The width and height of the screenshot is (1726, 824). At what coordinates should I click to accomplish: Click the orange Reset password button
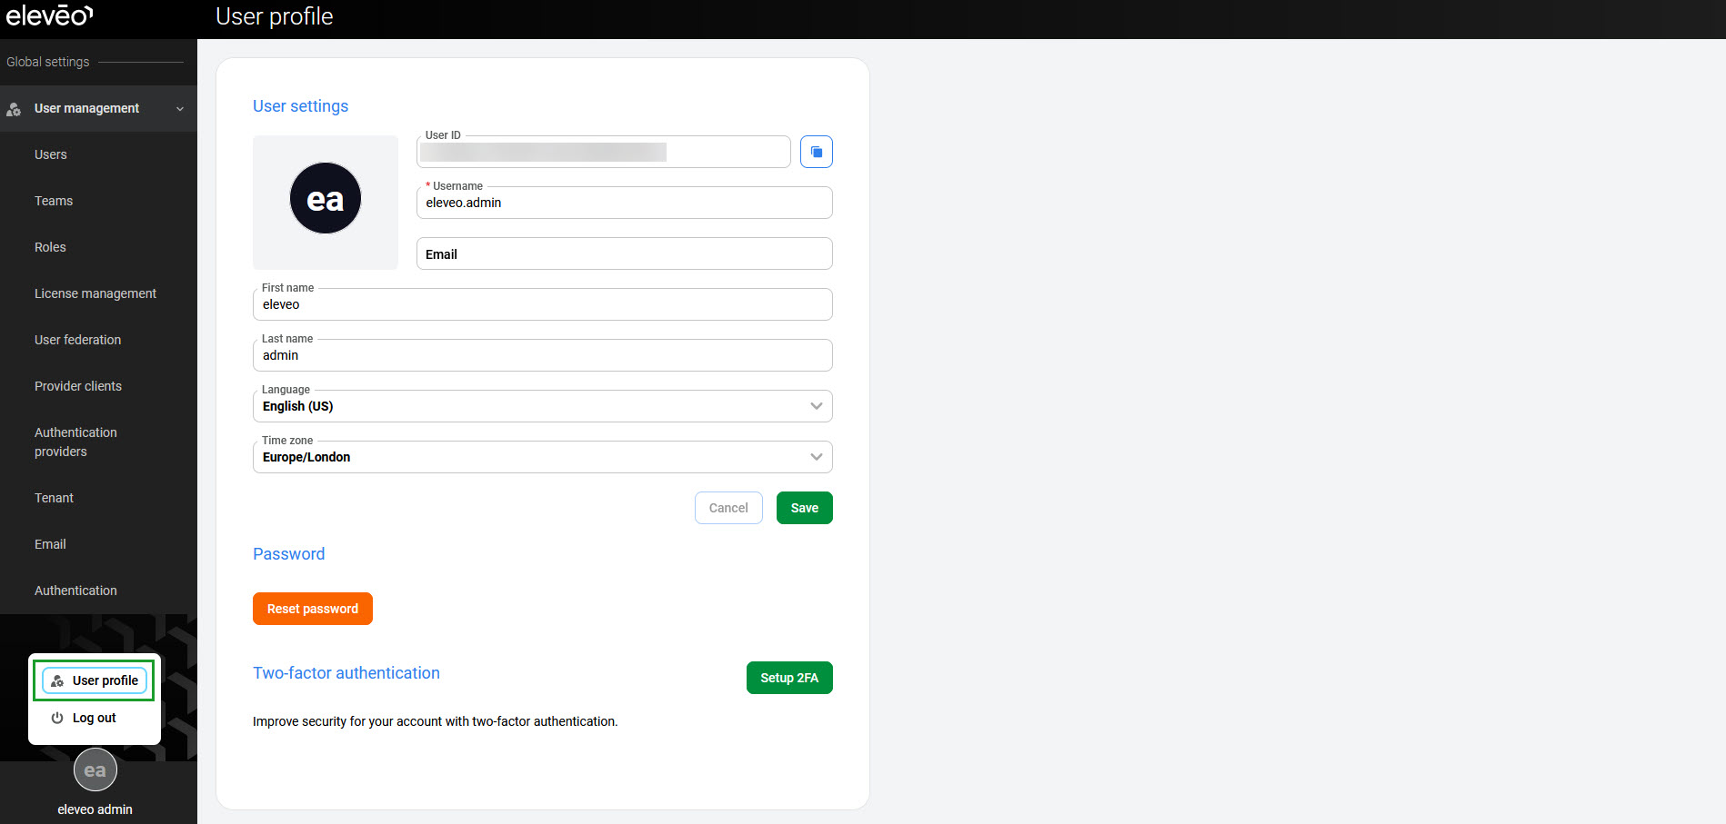[x=313, y=609]
